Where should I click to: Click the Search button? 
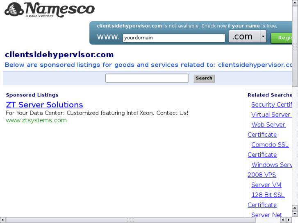[204, 78]
